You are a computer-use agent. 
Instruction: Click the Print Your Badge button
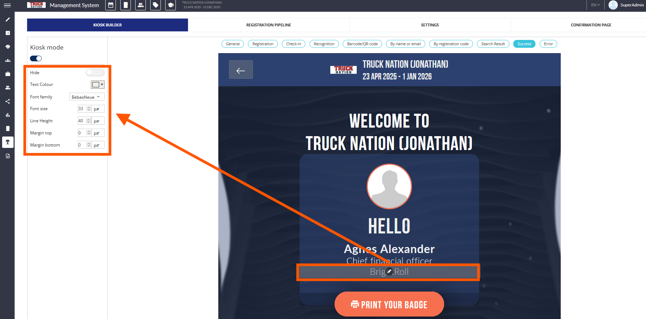point(389,304)
